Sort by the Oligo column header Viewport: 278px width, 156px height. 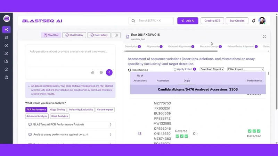[187, 81]
